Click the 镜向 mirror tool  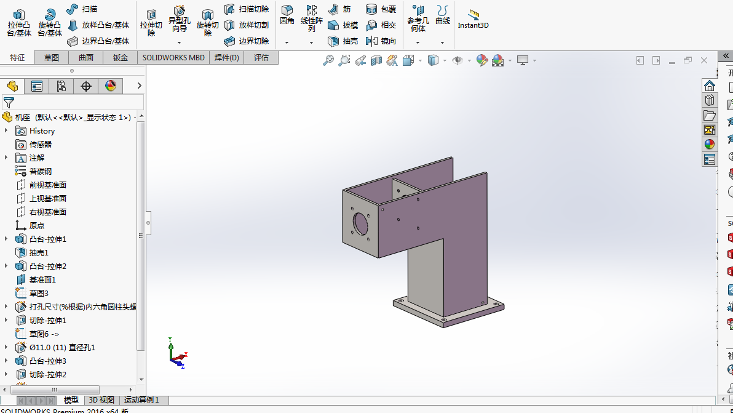coord(381,41)
